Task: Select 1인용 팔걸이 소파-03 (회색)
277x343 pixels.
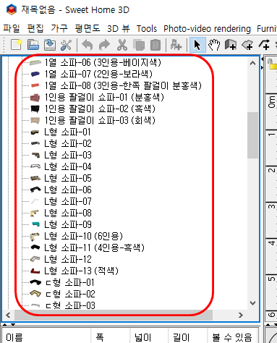Action: 100,120
